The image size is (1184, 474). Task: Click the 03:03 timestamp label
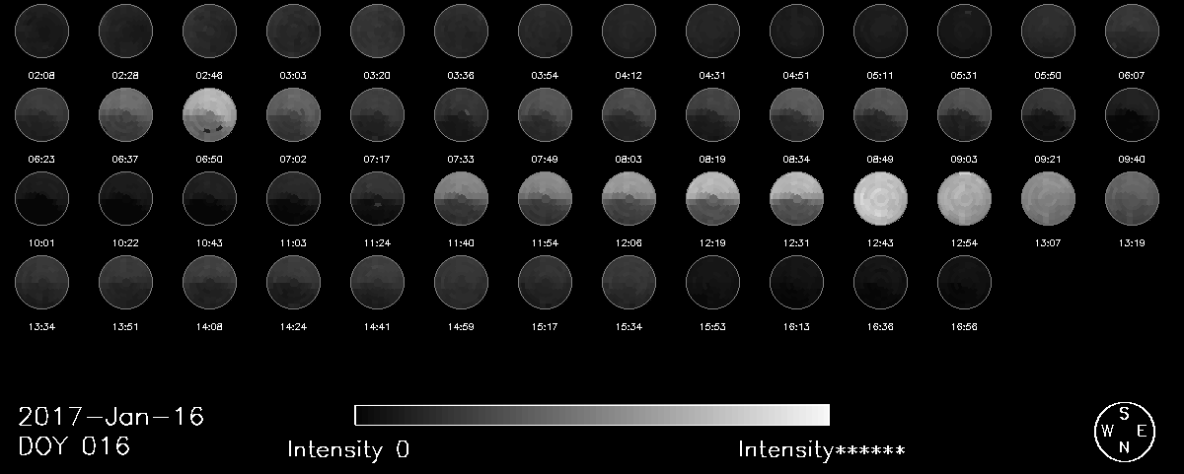[x=293, y=74]
